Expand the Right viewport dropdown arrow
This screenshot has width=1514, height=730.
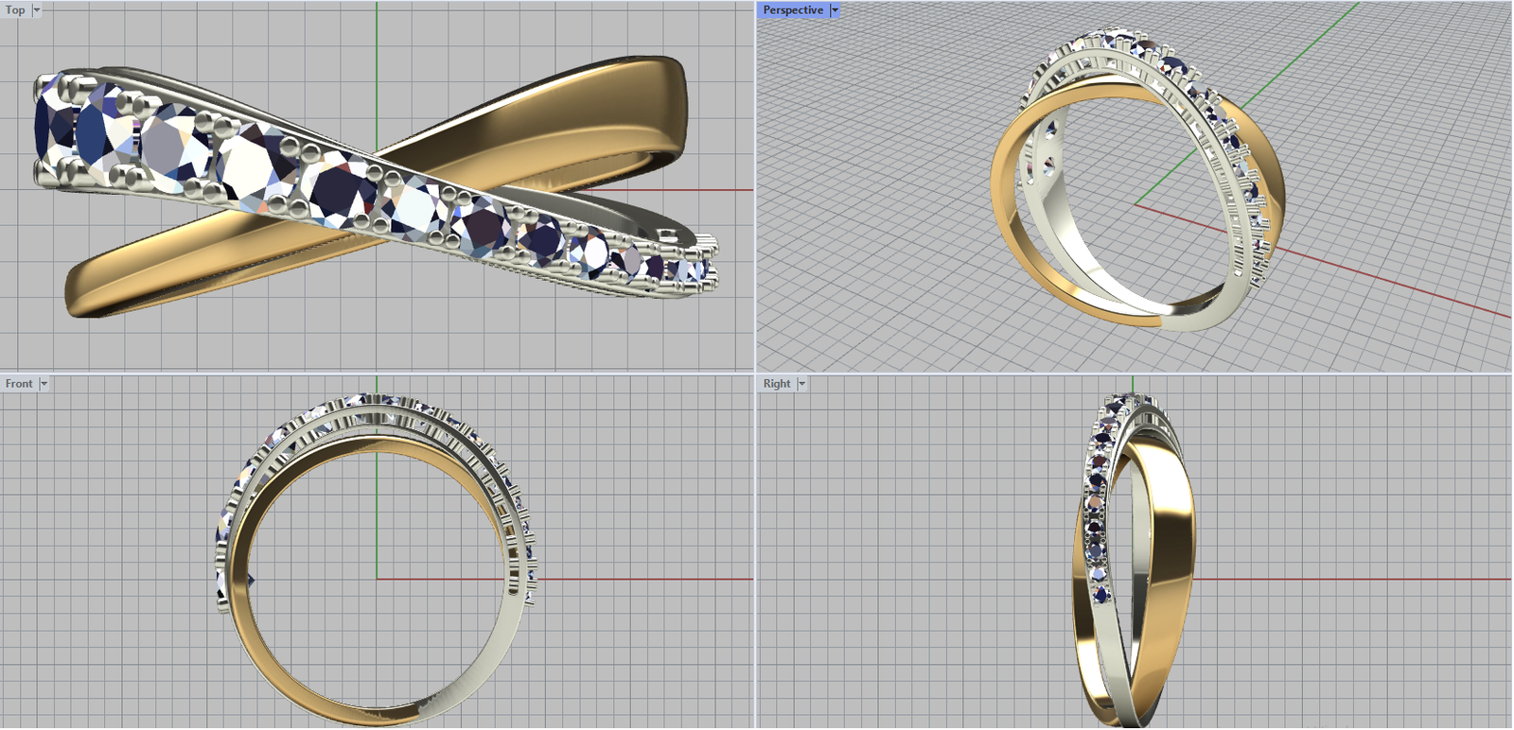(x=801, y=384)
